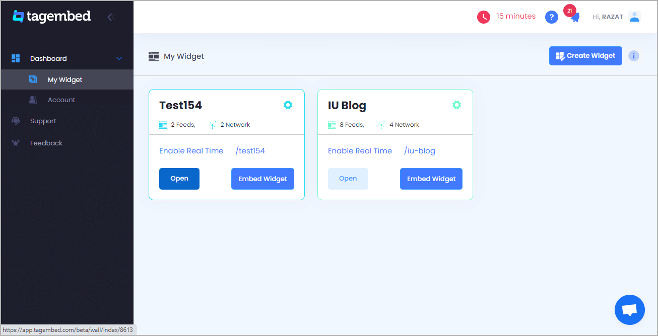The image size is (658, 336).
Task: Open the IU Blog widget
Action: click(x=348, y=179)
